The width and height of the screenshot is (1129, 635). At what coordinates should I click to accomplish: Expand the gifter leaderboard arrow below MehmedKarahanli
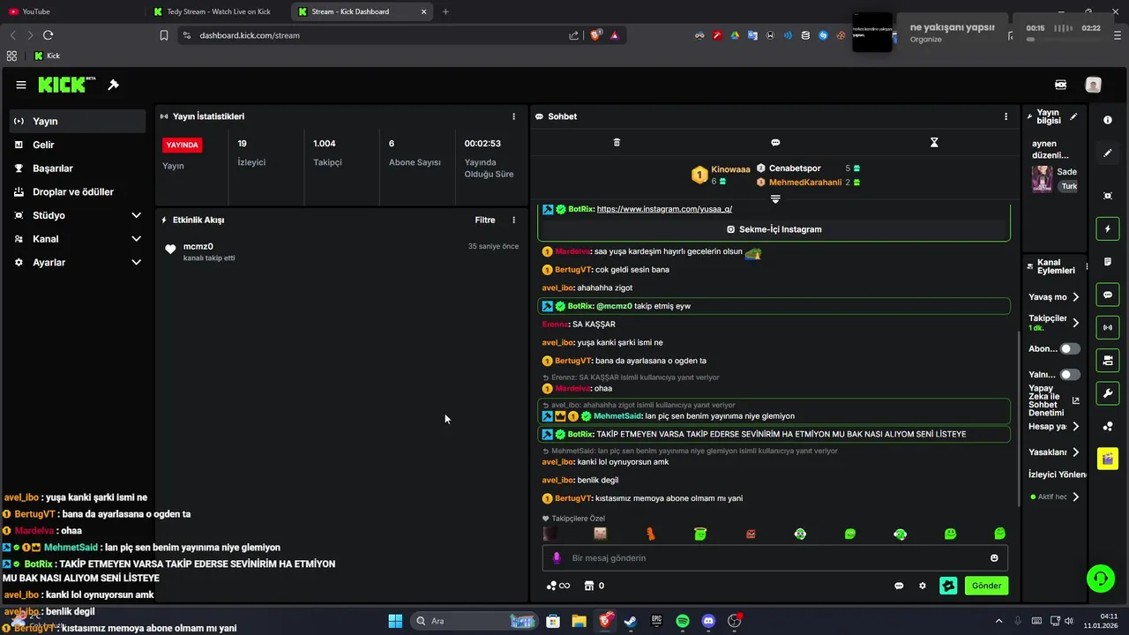coord(775,199)
